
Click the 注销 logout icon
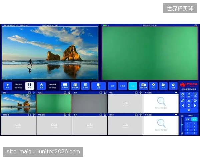click(x=195, y=95)
